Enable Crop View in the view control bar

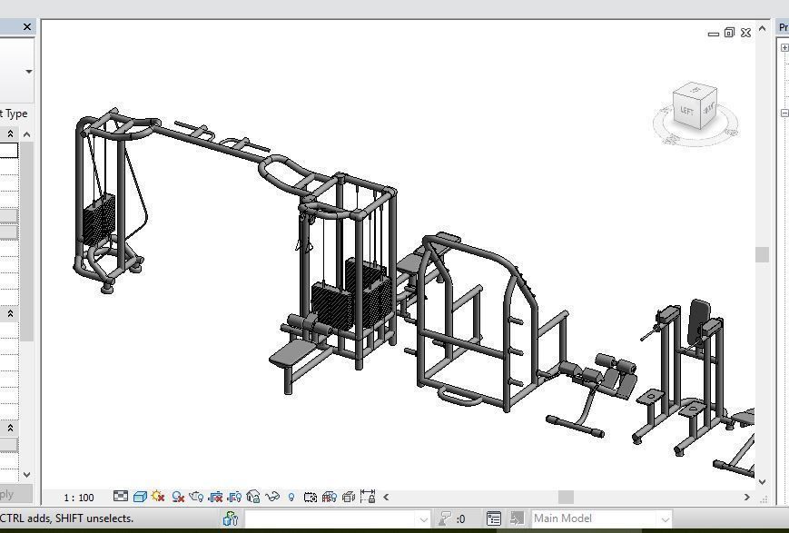pyautogui.click(x=214, y=497)
